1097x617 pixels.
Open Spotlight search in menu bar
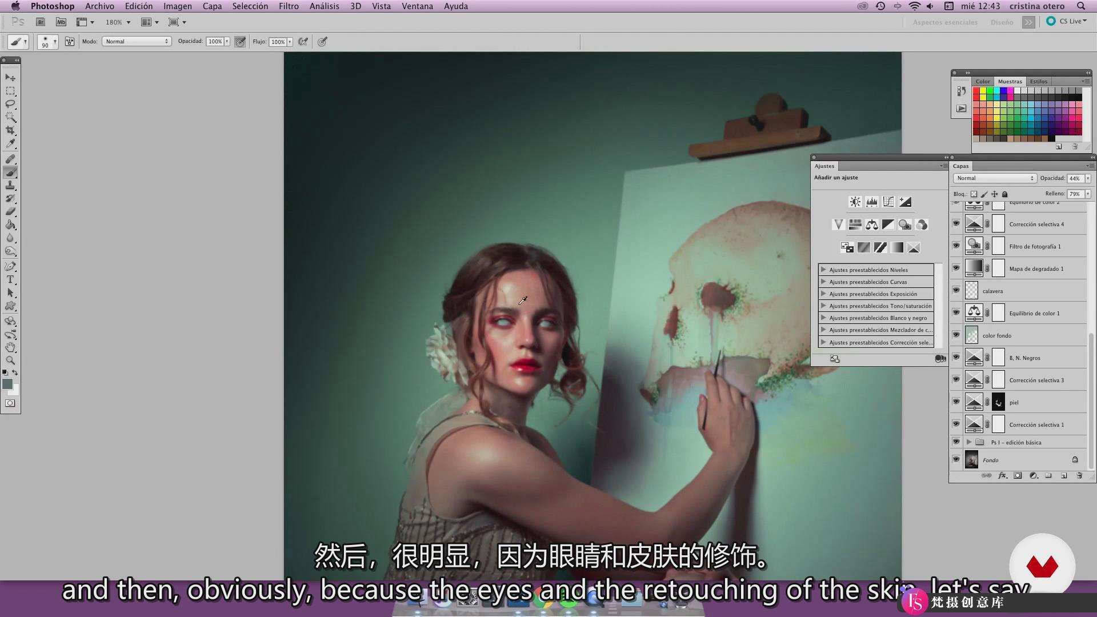tap(1080, 6)
